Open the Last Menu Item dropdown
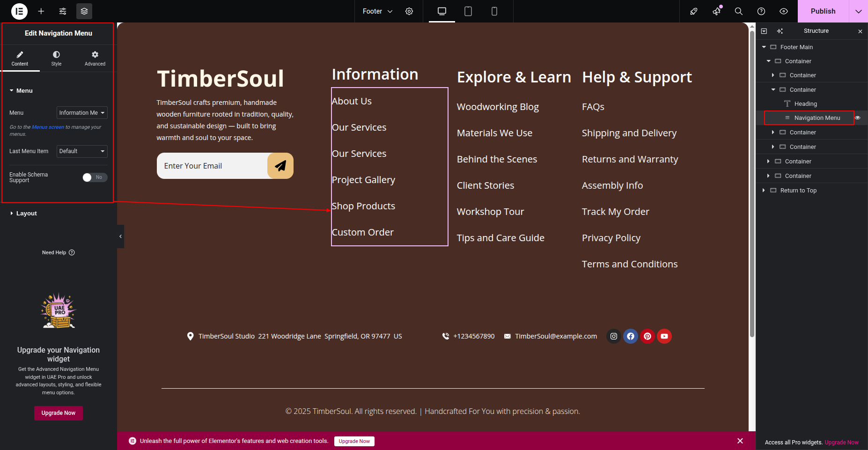The image size is (868, 450). pos(82,151)
